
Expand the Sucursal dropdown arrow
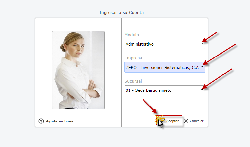(202, 90)
